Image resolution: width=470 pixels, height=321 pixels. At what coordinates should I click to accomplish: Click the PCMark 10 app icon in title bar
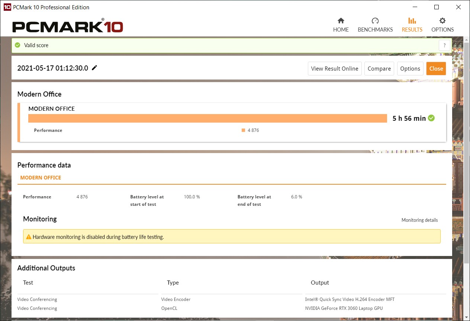pos(7,7)
